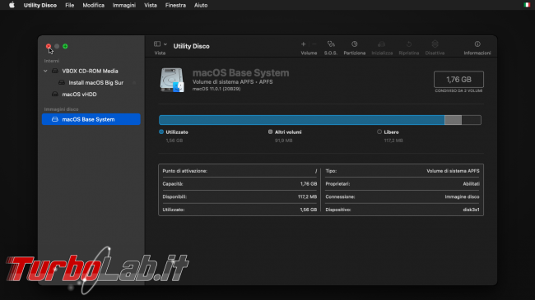Click the Install macOS Big Sur icon
The height and width of the screenshot is (300, 535).
tap(62, 82)
